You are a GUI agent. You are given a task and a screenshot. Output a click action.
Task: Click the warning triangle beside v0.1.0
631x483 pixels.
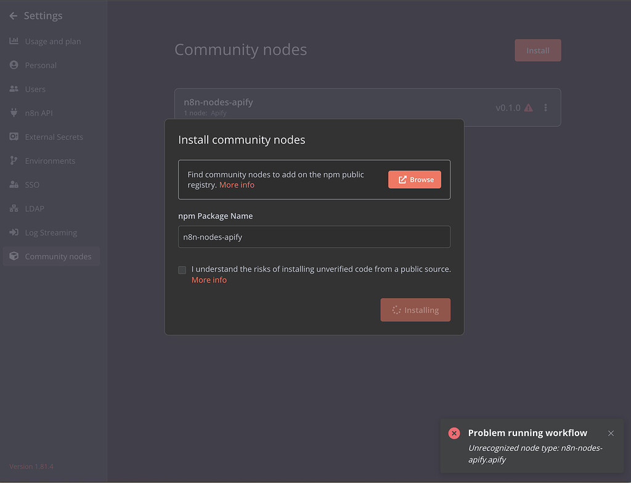529,107
